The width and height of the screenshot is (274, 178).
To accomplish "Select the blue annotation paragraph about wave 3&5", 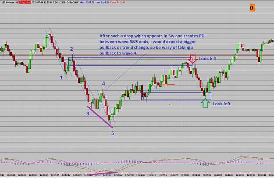I will tap(152, 45).
